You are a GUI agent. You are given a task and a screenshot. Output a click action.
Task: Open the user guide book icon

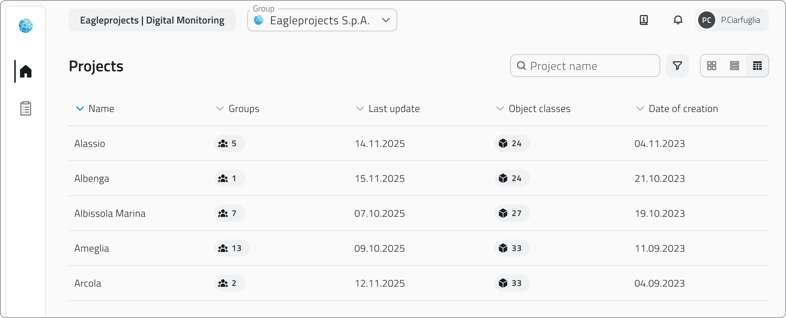pyautogui.click(x=643, y=20)
